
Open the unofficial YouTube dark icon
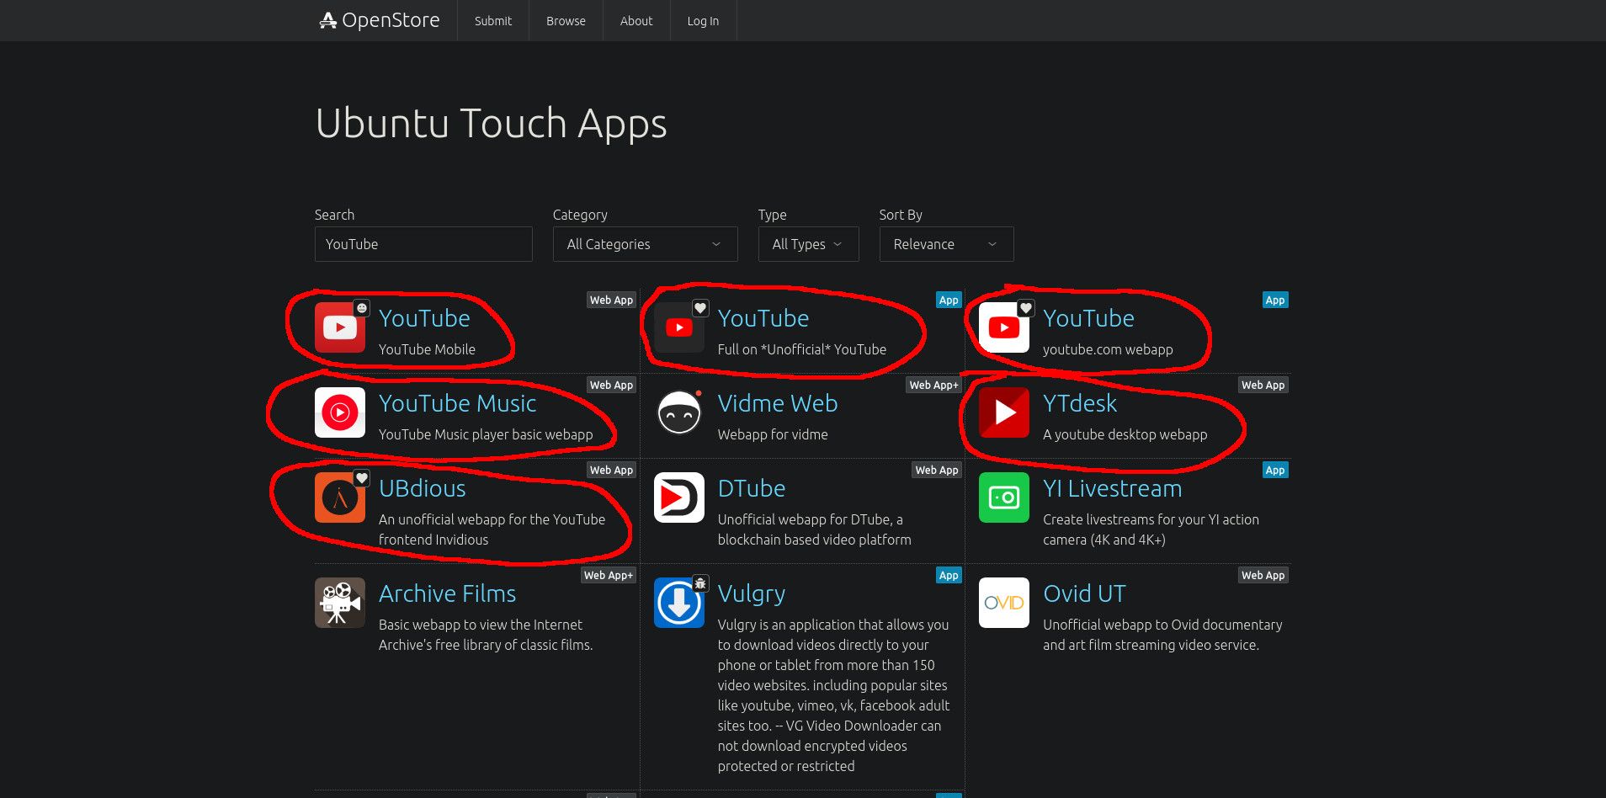(679, 327)
